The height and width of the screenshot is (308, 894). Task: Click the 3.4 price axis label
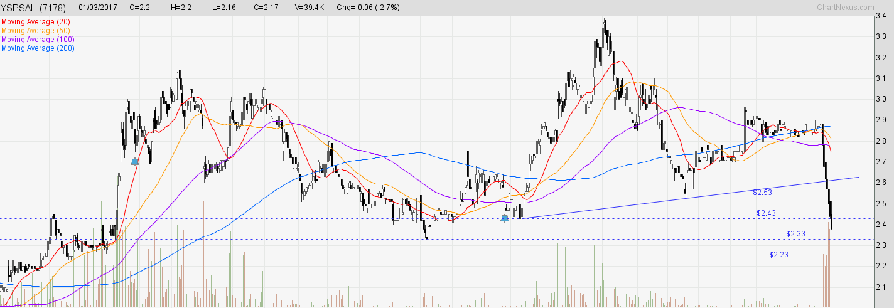click(881, 16)
